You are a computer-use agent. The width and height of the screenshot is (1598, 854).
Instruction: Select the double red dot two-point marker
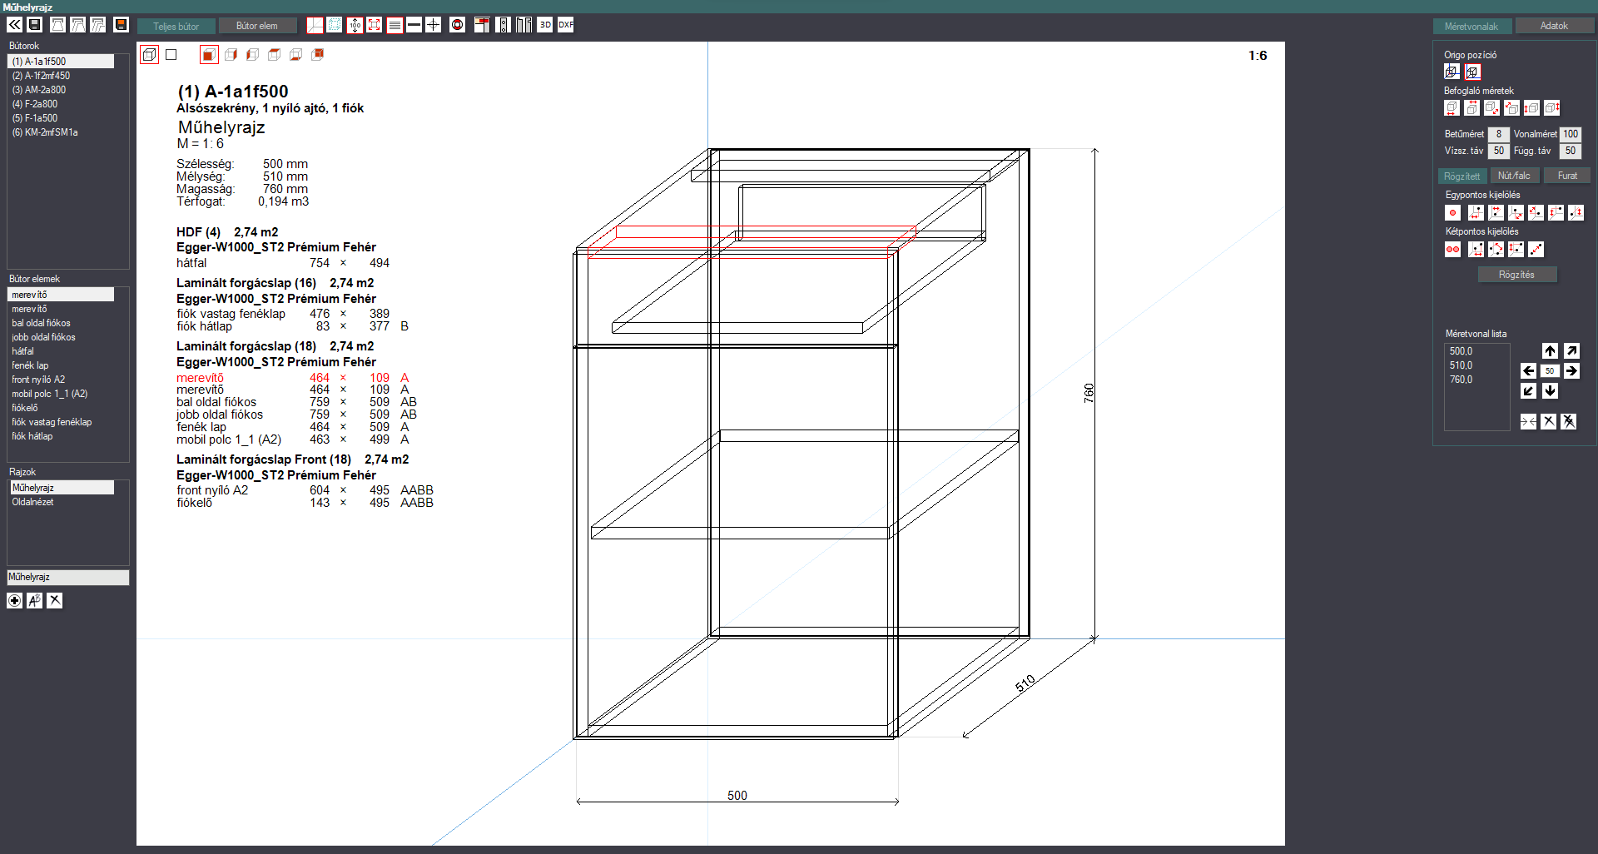click(1453, 250)
